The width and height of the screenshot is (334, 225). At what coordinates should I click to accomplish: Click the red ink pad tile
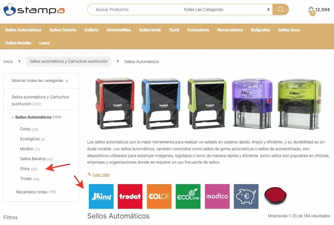click(x=275, y=196)
